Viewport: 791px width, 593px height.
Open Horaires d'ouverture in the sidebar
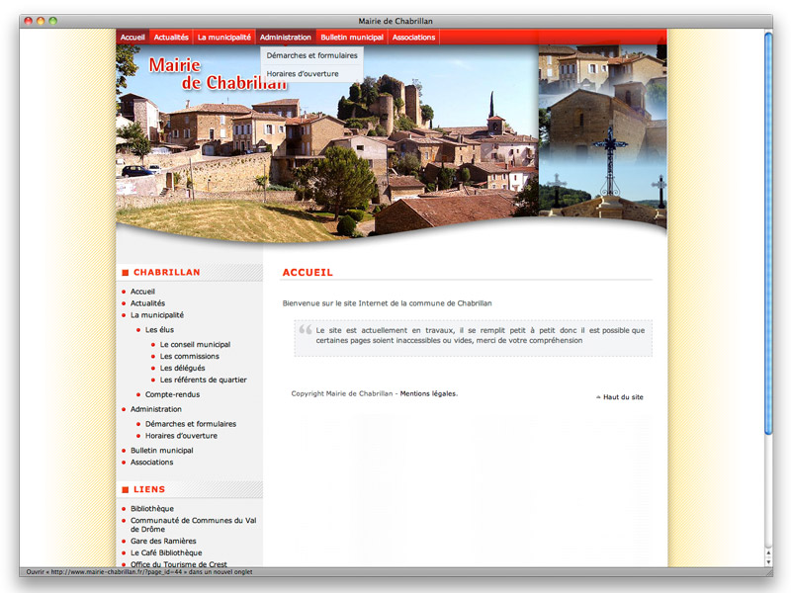[182, 436]
